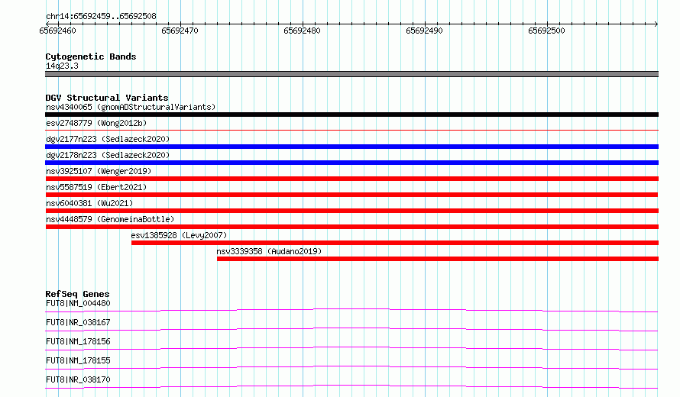Click ruler position 65692500
680x397 pixels.
pos(547,31)
